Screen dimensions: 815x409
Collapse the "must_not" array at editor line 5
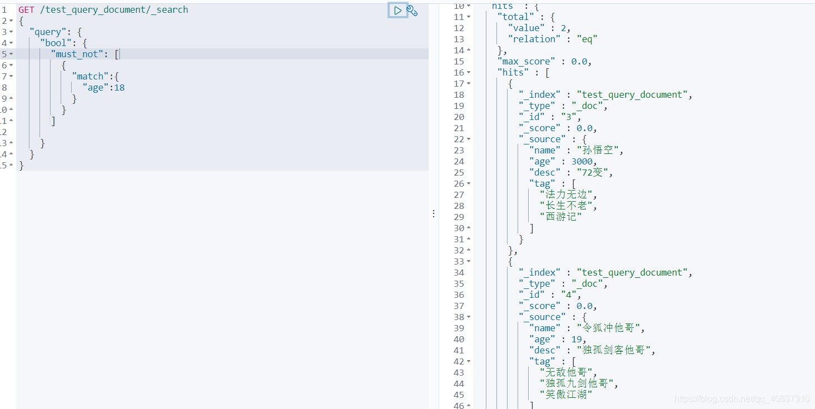tap(11, 54)
